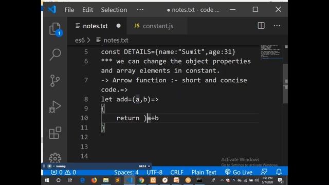Open Task View on taskbar
Viewport: 329px width, 185px height.
[x=70, y=180]
